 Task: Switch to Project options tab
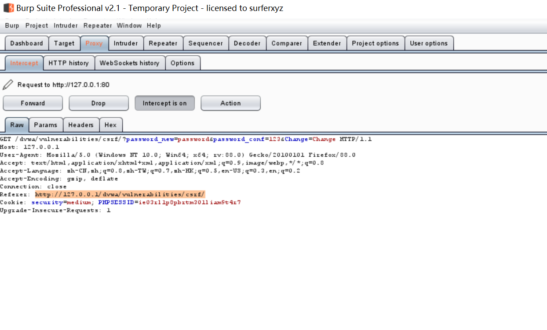[376, 43]
